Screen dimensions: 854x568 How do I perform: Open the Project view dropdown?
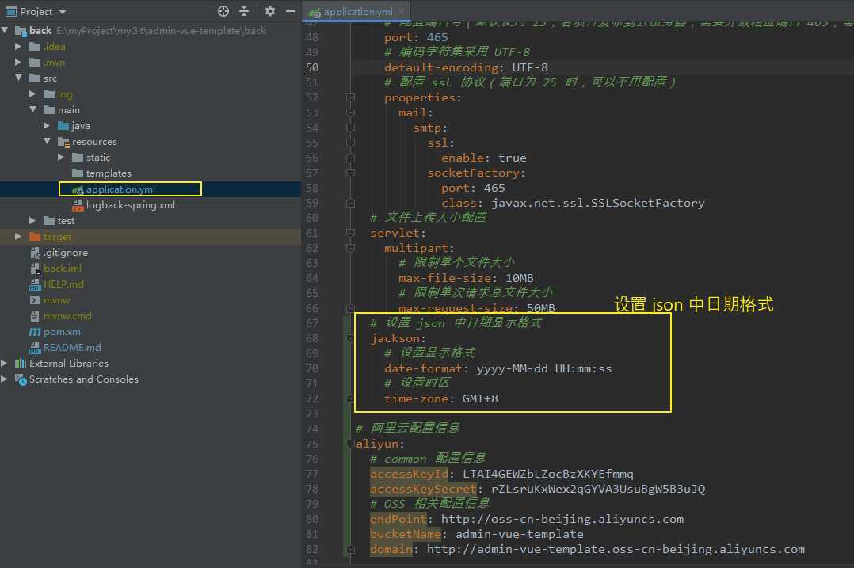62,12
